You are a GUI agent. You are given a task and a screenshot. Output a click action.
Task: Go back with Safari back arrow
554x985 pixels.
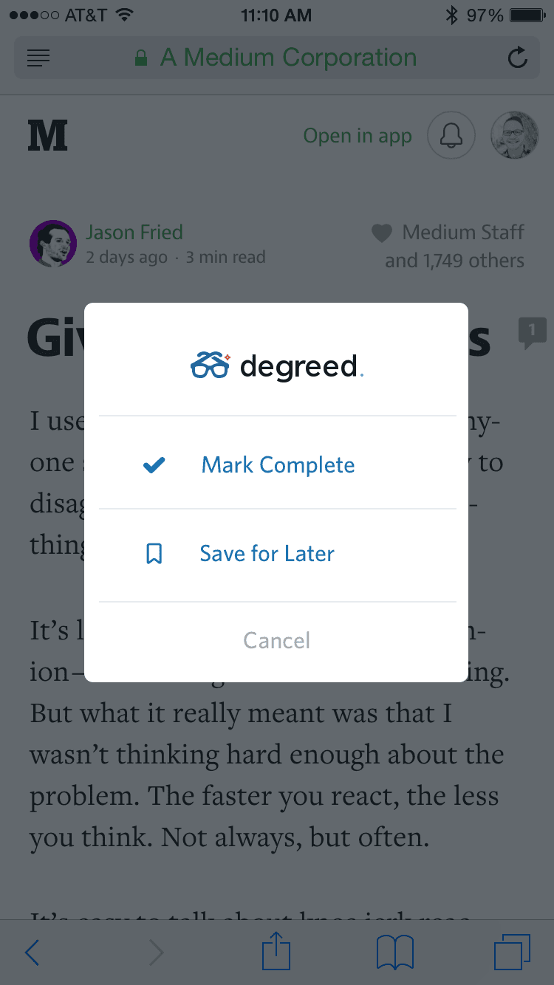pos(32,953)
